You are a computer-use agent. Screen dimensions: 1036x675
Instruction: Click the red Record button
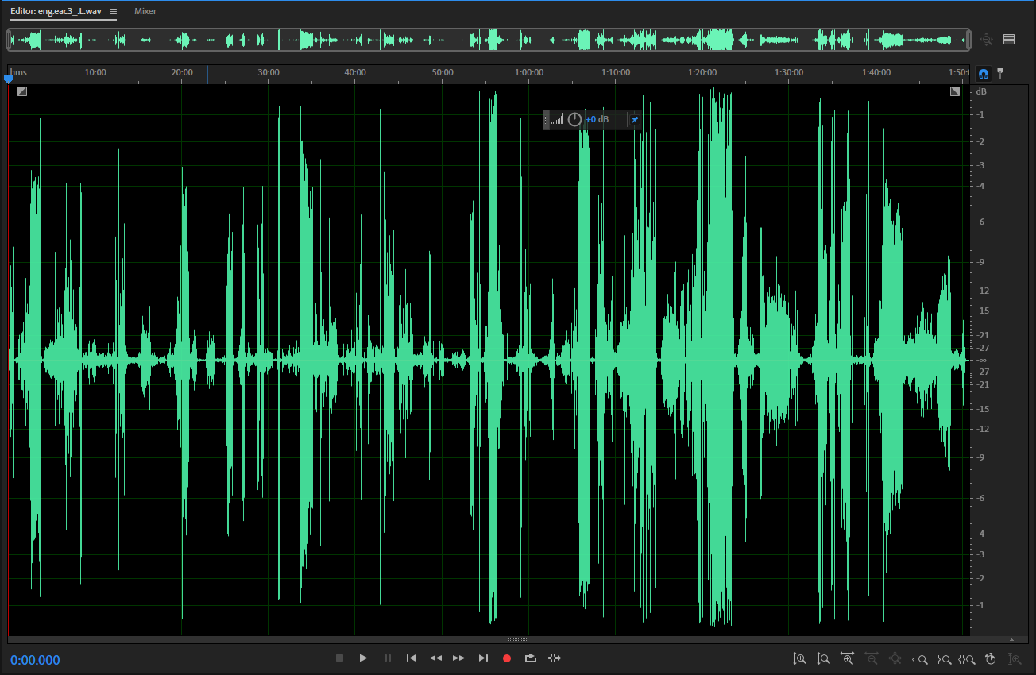[507, 658]
